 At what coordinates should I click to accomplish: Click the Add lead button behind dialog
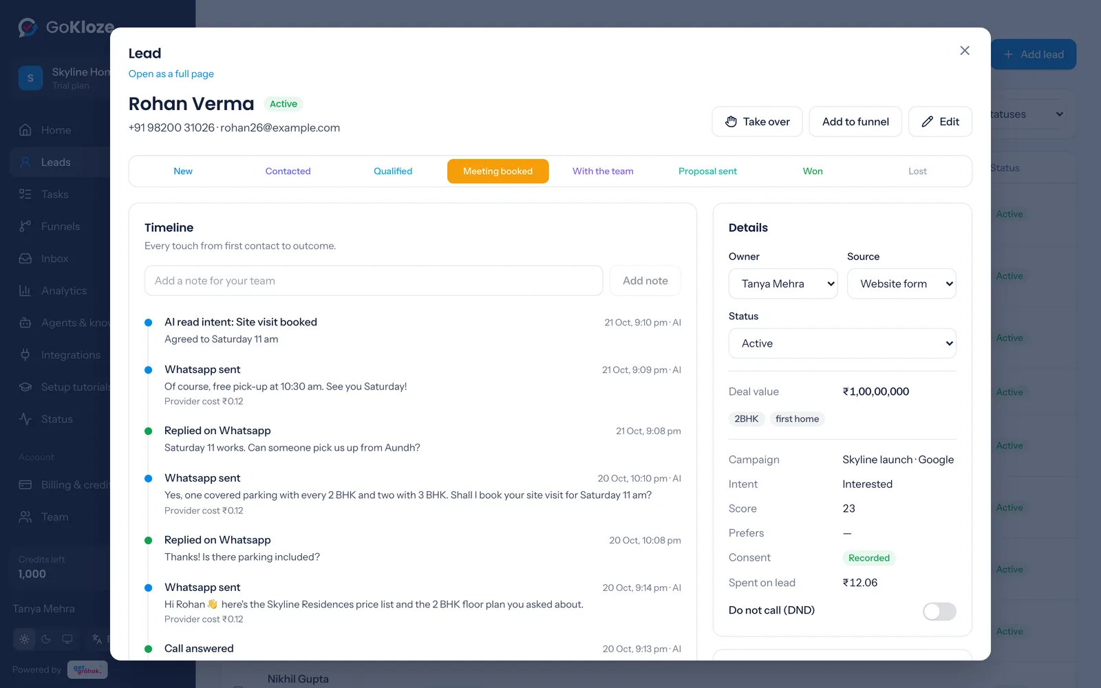point(1034,54)
